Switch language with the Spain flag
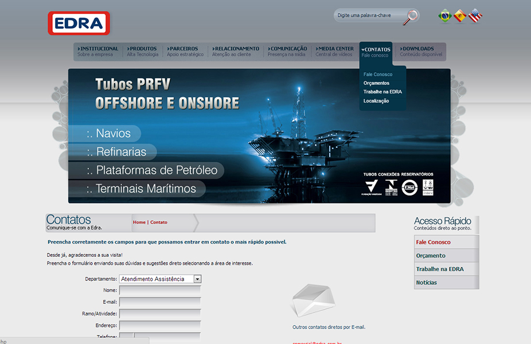Screen dimensions: 531x344 coord(459,15)
